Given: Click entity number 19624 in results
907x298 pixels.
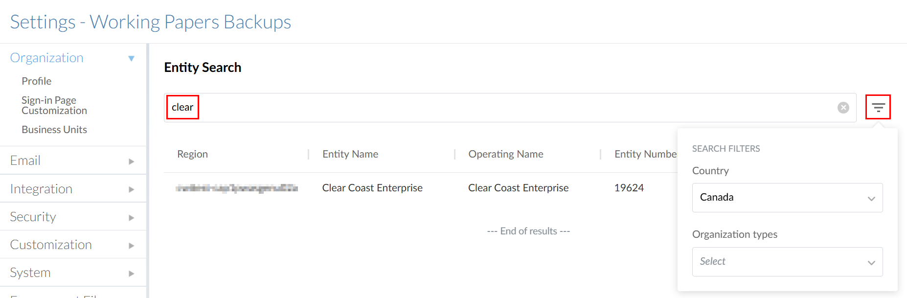Looking at the screenshot, I should tap(629, 188).
